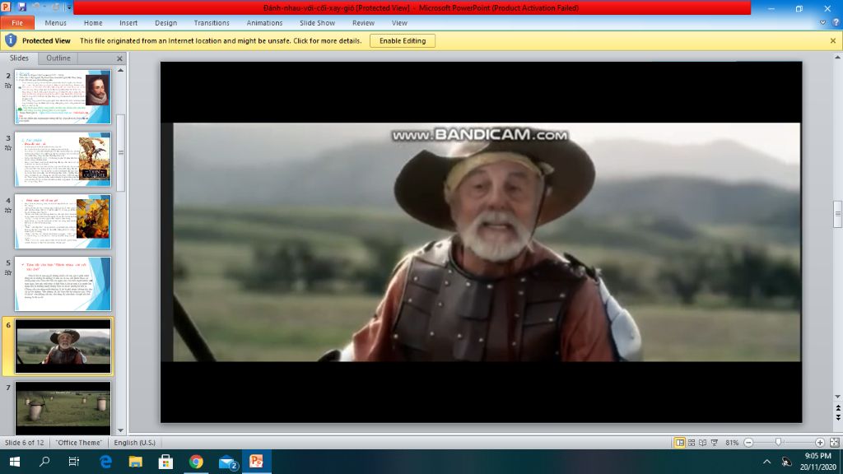
Task: Go to Next Slide double-arrow button
Action: tap(837, 417)
